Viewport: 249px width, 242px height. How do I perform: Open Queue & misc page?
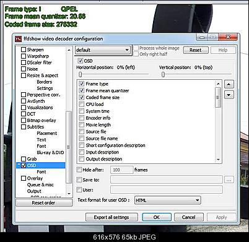tap(40, 184)
